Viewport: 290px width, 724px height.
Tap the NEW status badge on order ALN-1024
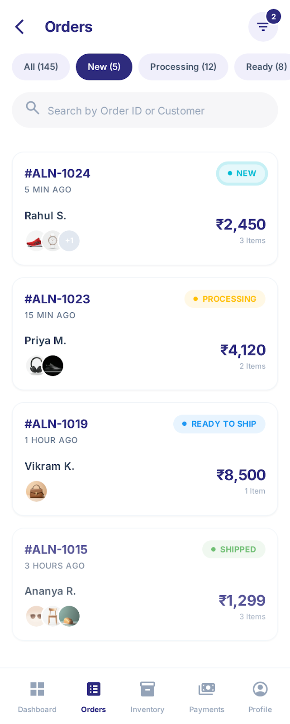click(x=242, y=173)
